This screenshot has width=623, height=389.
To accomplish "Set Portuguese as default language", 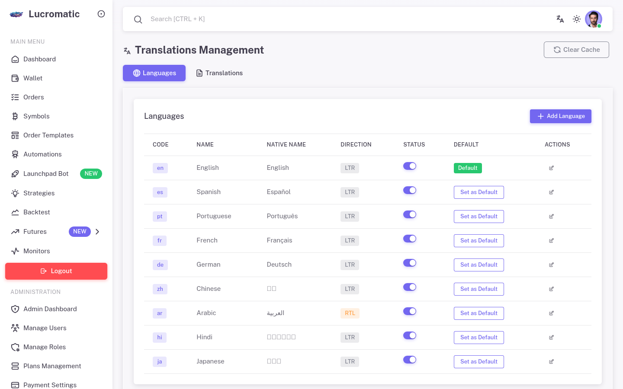I will pyautogui.click(x=478, y=217).
